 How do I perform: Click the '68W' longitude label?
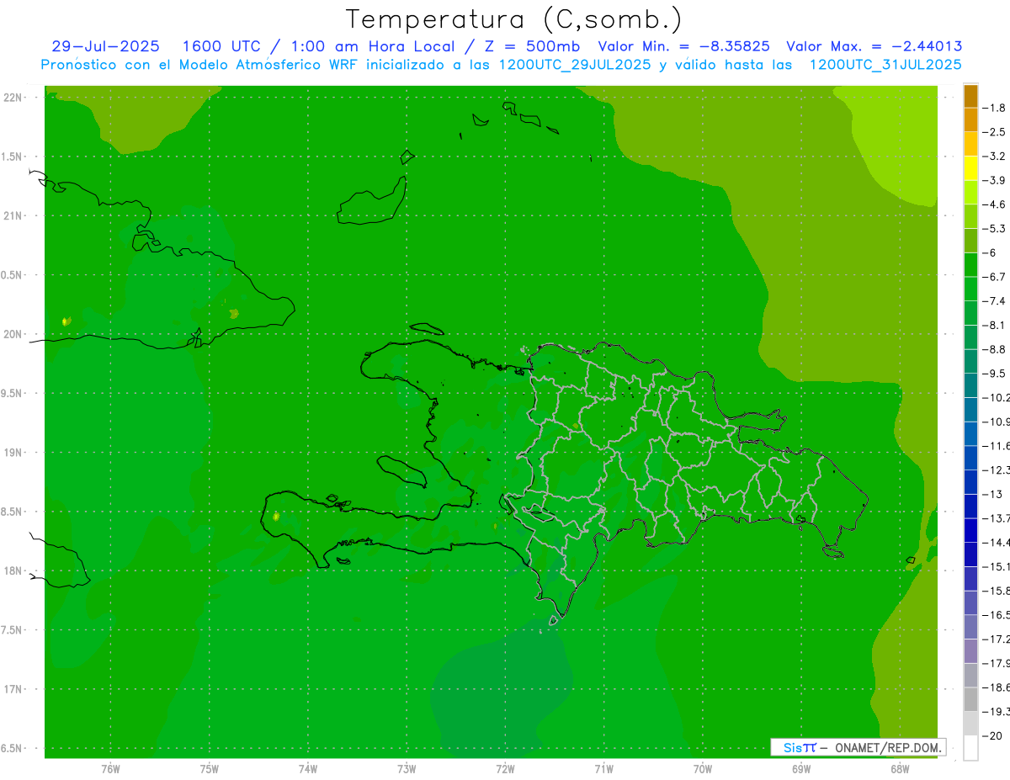click(x=899, y=768)
